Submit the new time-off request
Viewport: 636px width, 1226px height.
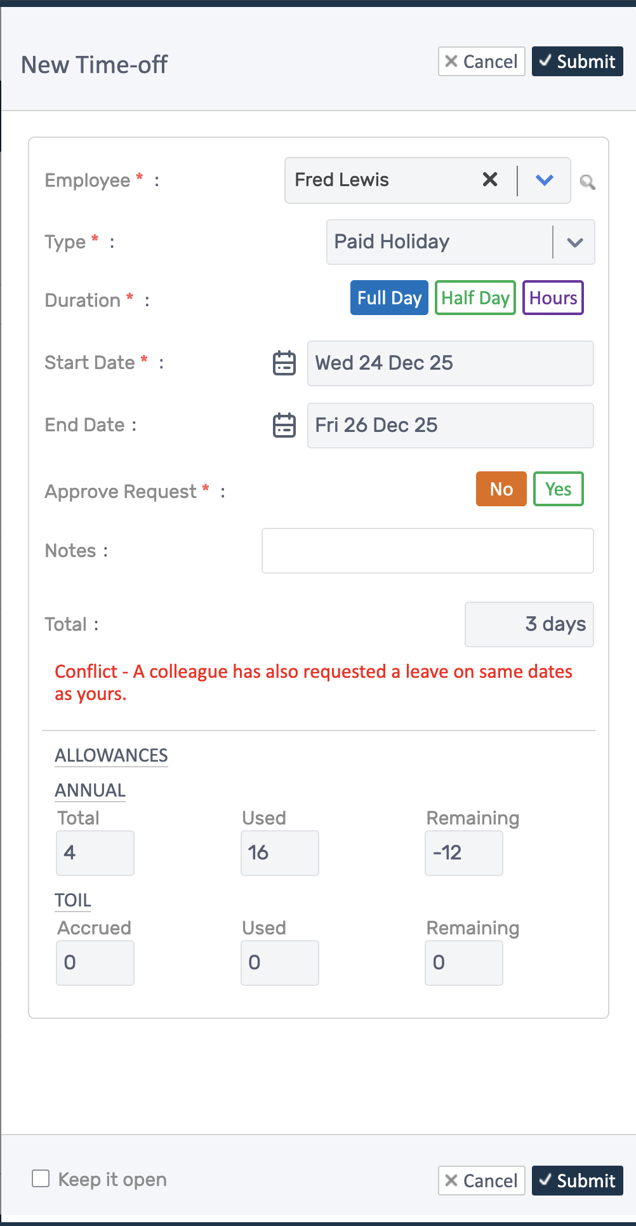point(576,61)
